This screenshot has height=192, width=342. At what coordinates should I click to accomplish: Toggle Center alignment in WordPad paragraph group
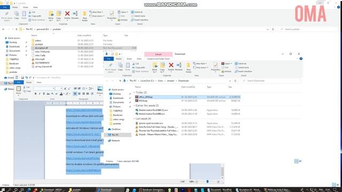click(79, 94)
